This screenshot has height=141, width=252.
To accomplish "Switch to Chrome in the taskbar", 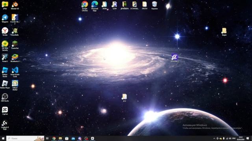I will [54, 138].
